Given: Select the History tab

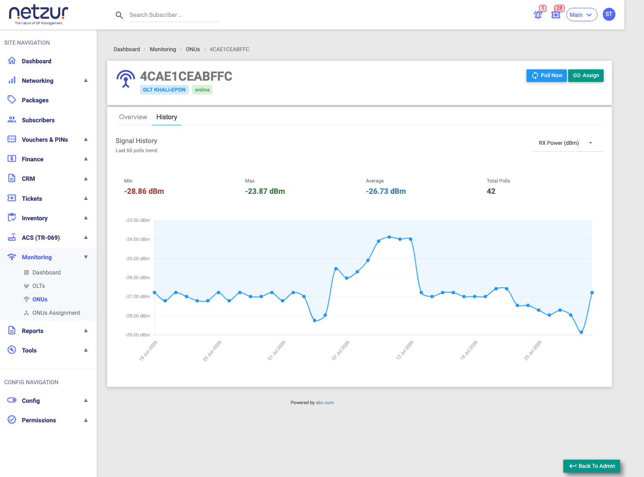Looking at the screenshot, I should click(167, 117).
